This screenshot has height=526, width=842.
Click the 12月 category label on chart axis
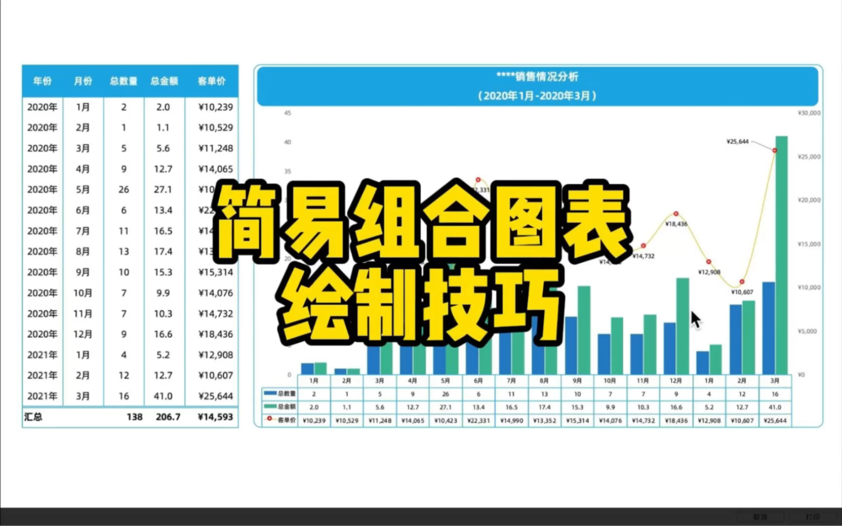tap(676, 380)
